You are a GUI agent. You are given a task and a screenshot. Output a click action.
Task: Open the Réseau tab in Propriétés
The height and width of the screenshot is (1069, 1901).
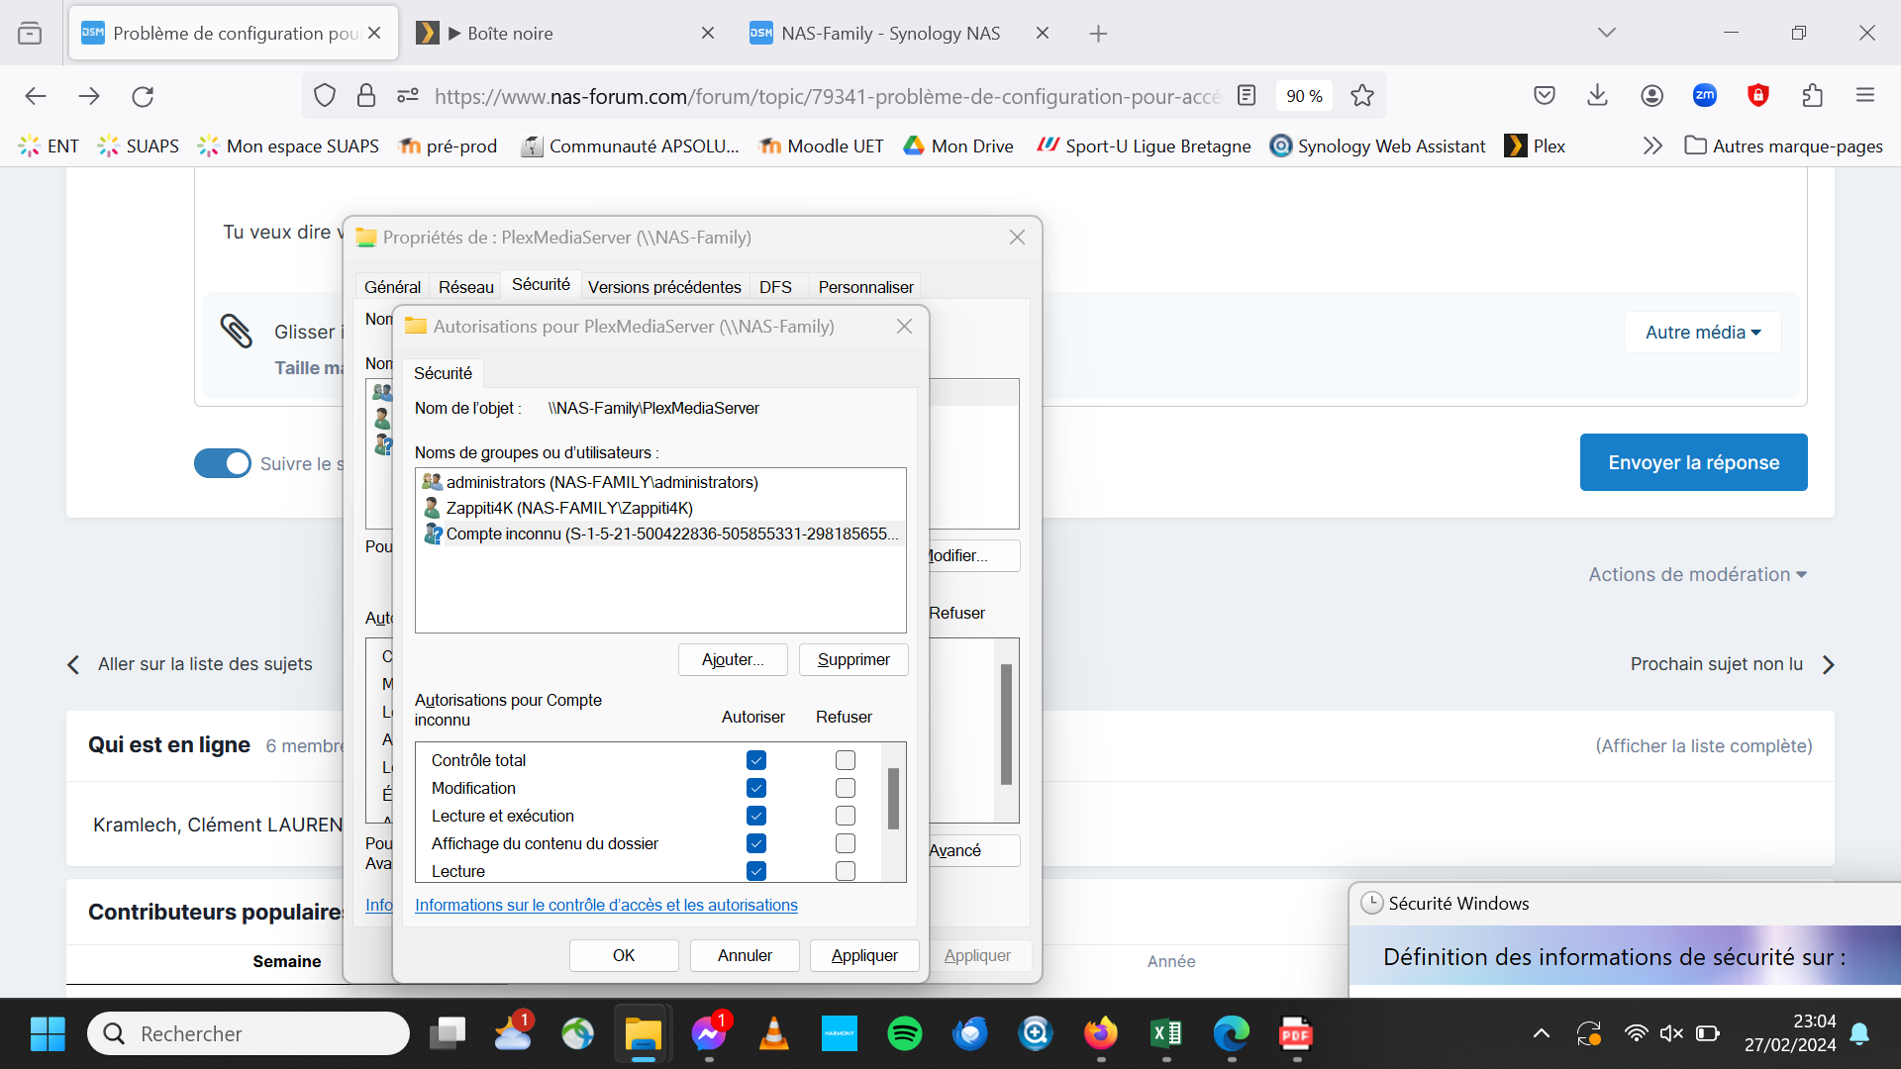466,287
